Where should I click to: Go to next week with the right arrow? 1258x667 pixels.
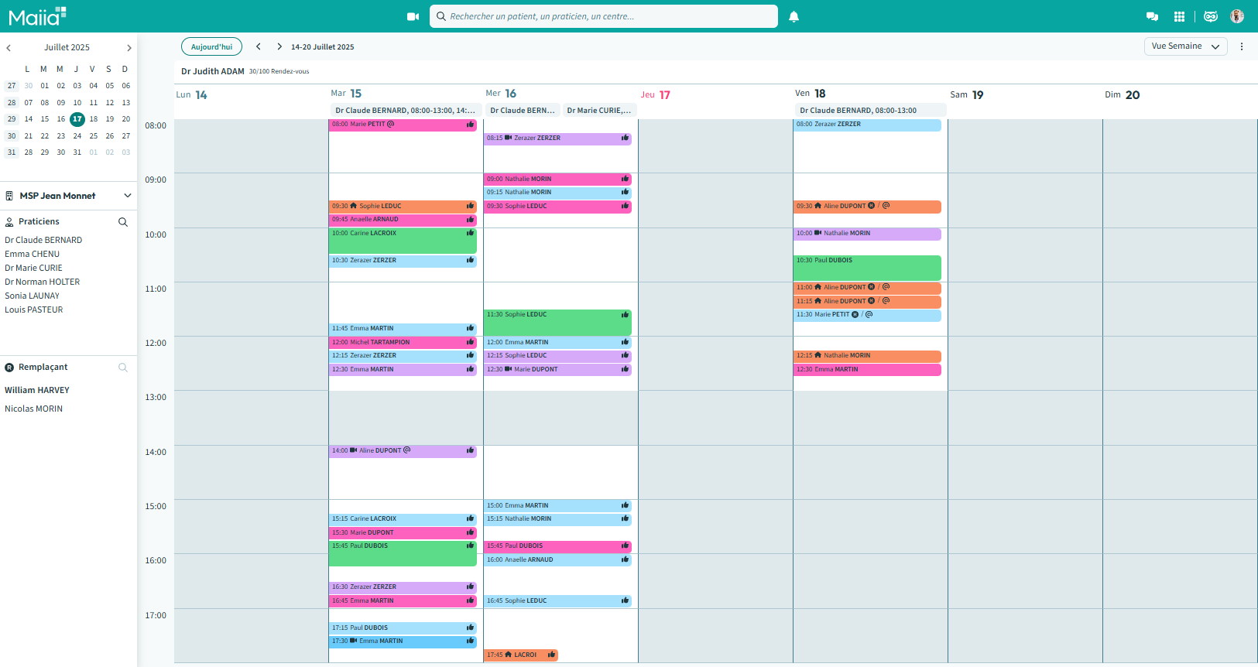point(279,46)
